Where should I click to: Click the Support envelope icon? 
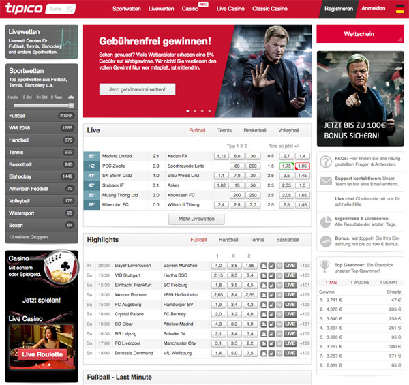pyautogui.click(x=326, y=181)
